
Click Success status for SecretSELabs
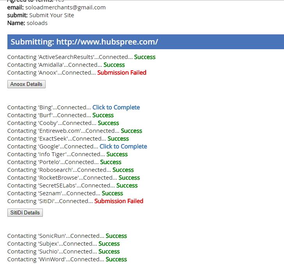(x=127, y=186)
